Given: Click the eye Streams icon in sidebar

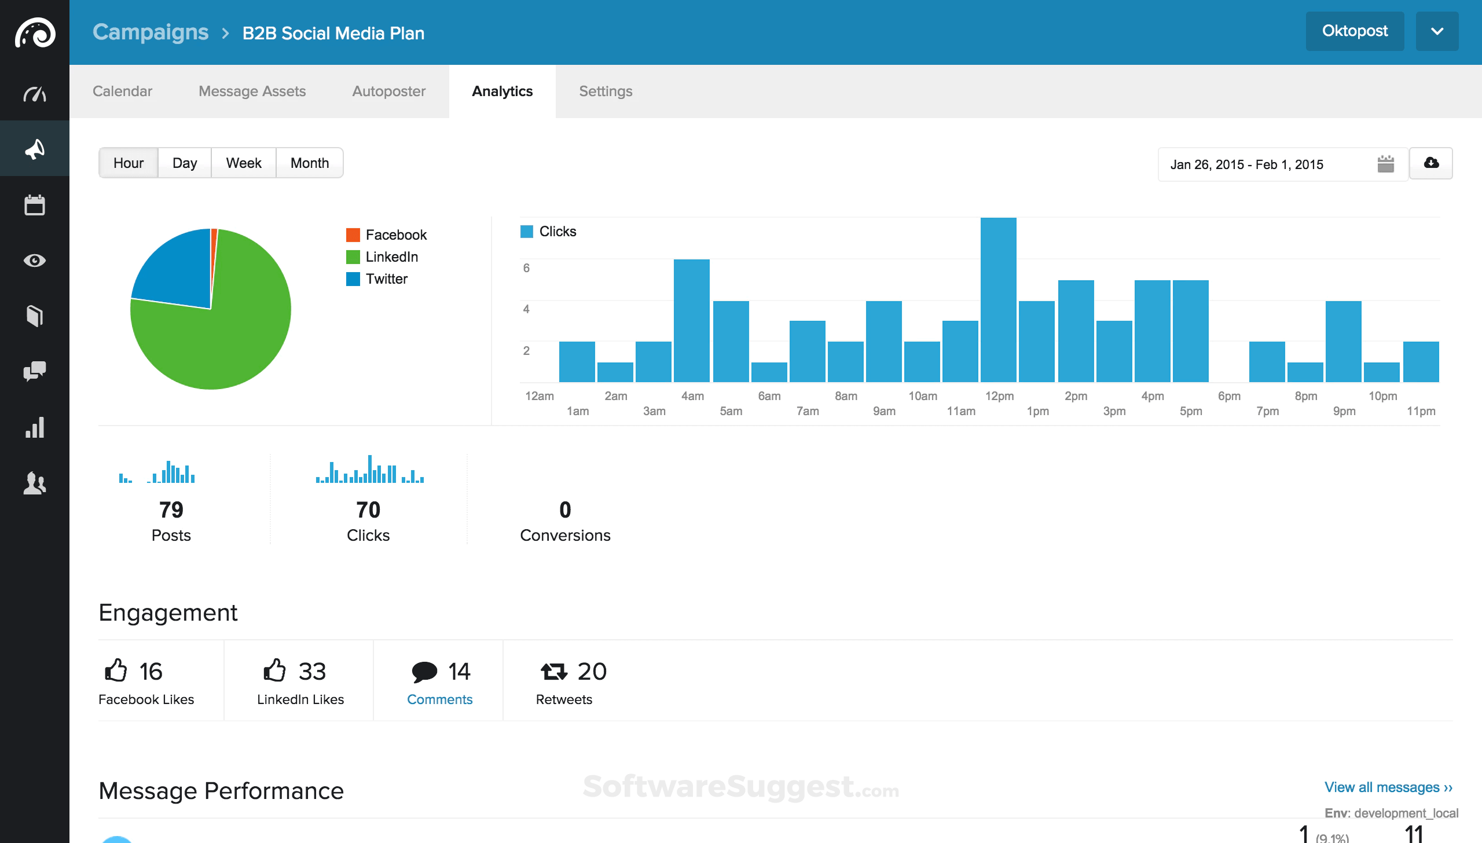Looking at the screenshot, I should pos(35,261).
